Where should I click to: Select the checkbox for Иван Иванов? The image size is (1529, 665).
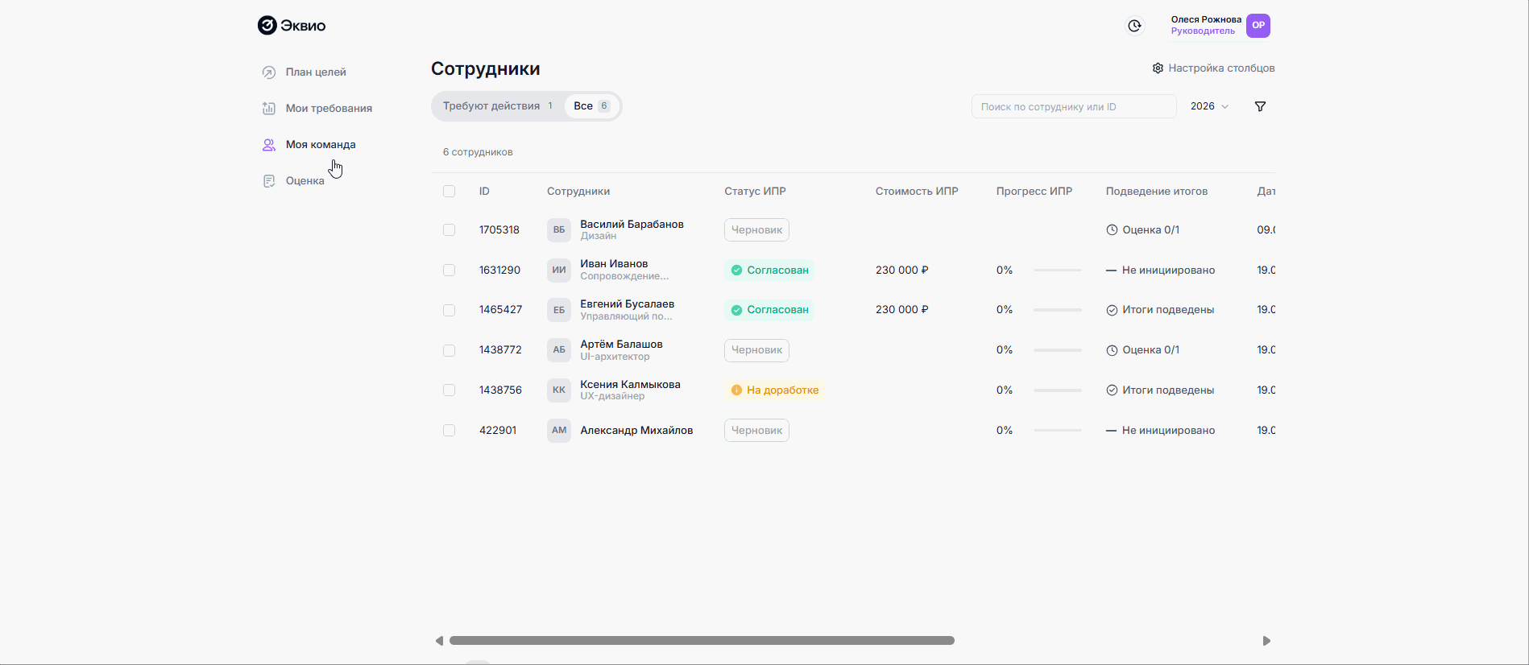[449, 271]
